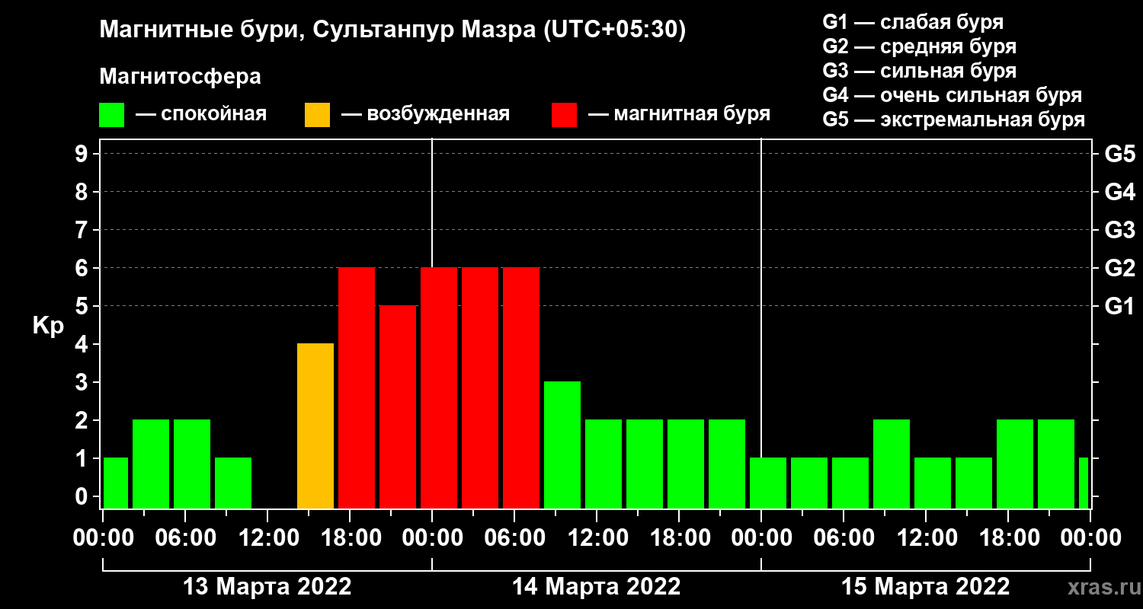Click the green Kp 3 bar on 14 March
1143x609 pixels.
pyautogui.click(x=562, y=445)
